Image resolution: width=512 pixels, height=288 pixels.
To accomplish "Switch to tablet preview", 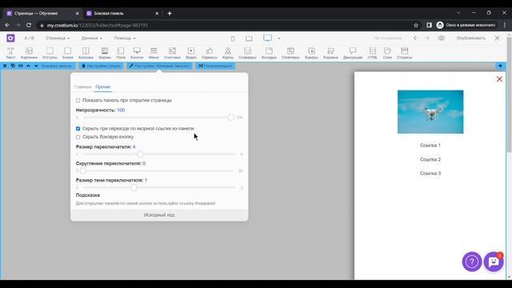I will [249, 38].
